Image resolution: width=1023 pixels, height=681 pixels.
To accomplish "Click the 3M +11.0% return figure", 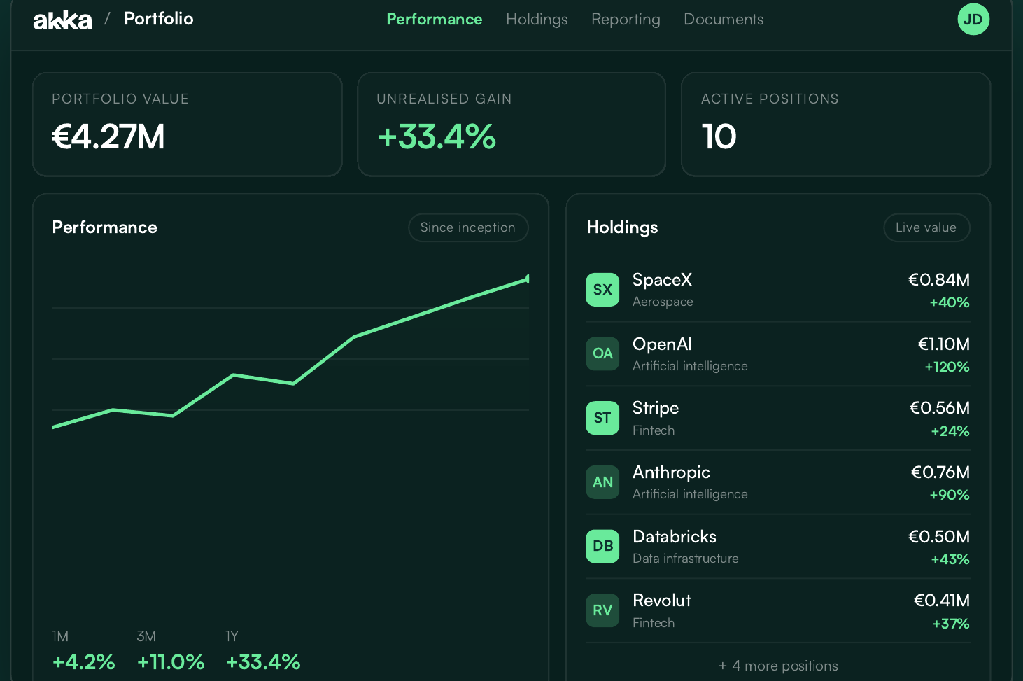I will [x=171, y=662].
